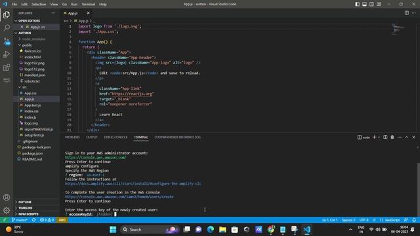Open the IAM users create link
This screenshot has width=420, height=236.
click(x=119, y=197)
